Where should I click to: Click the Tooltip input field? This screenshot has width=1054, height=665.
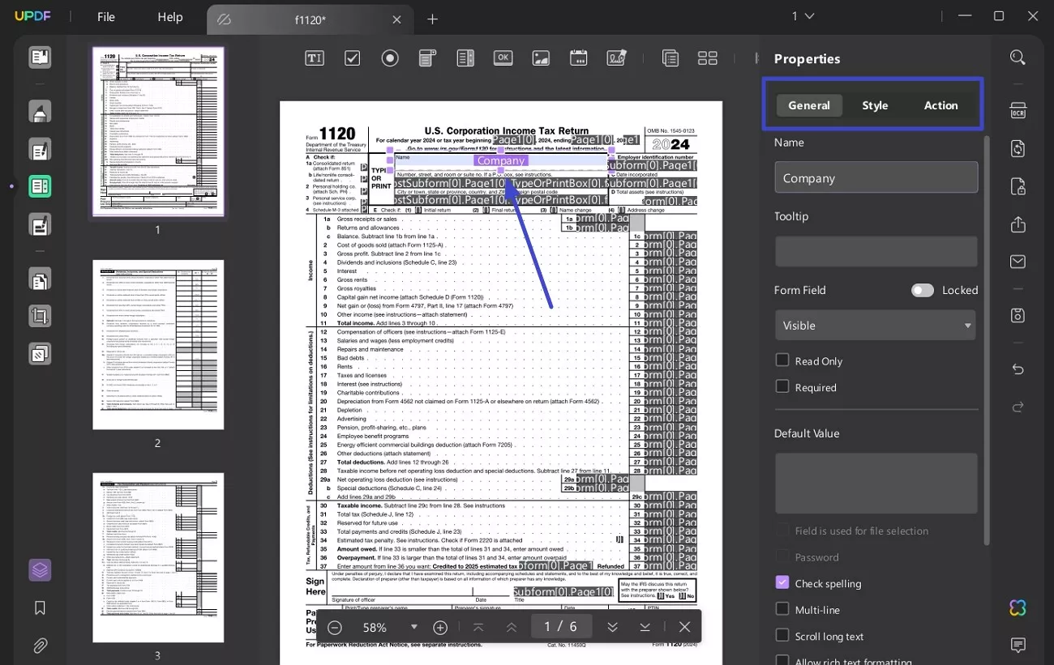(876, 251)
